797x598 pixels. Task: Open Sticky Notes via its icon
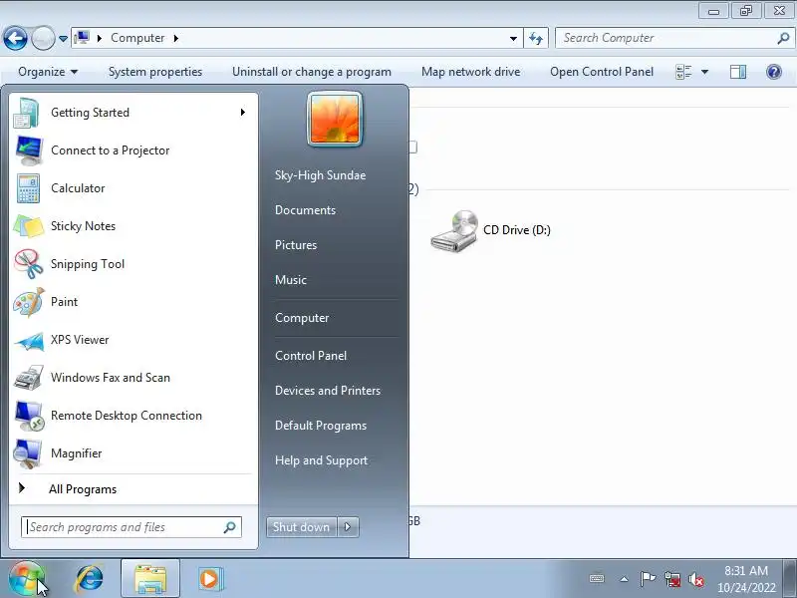tap(28, 226)
